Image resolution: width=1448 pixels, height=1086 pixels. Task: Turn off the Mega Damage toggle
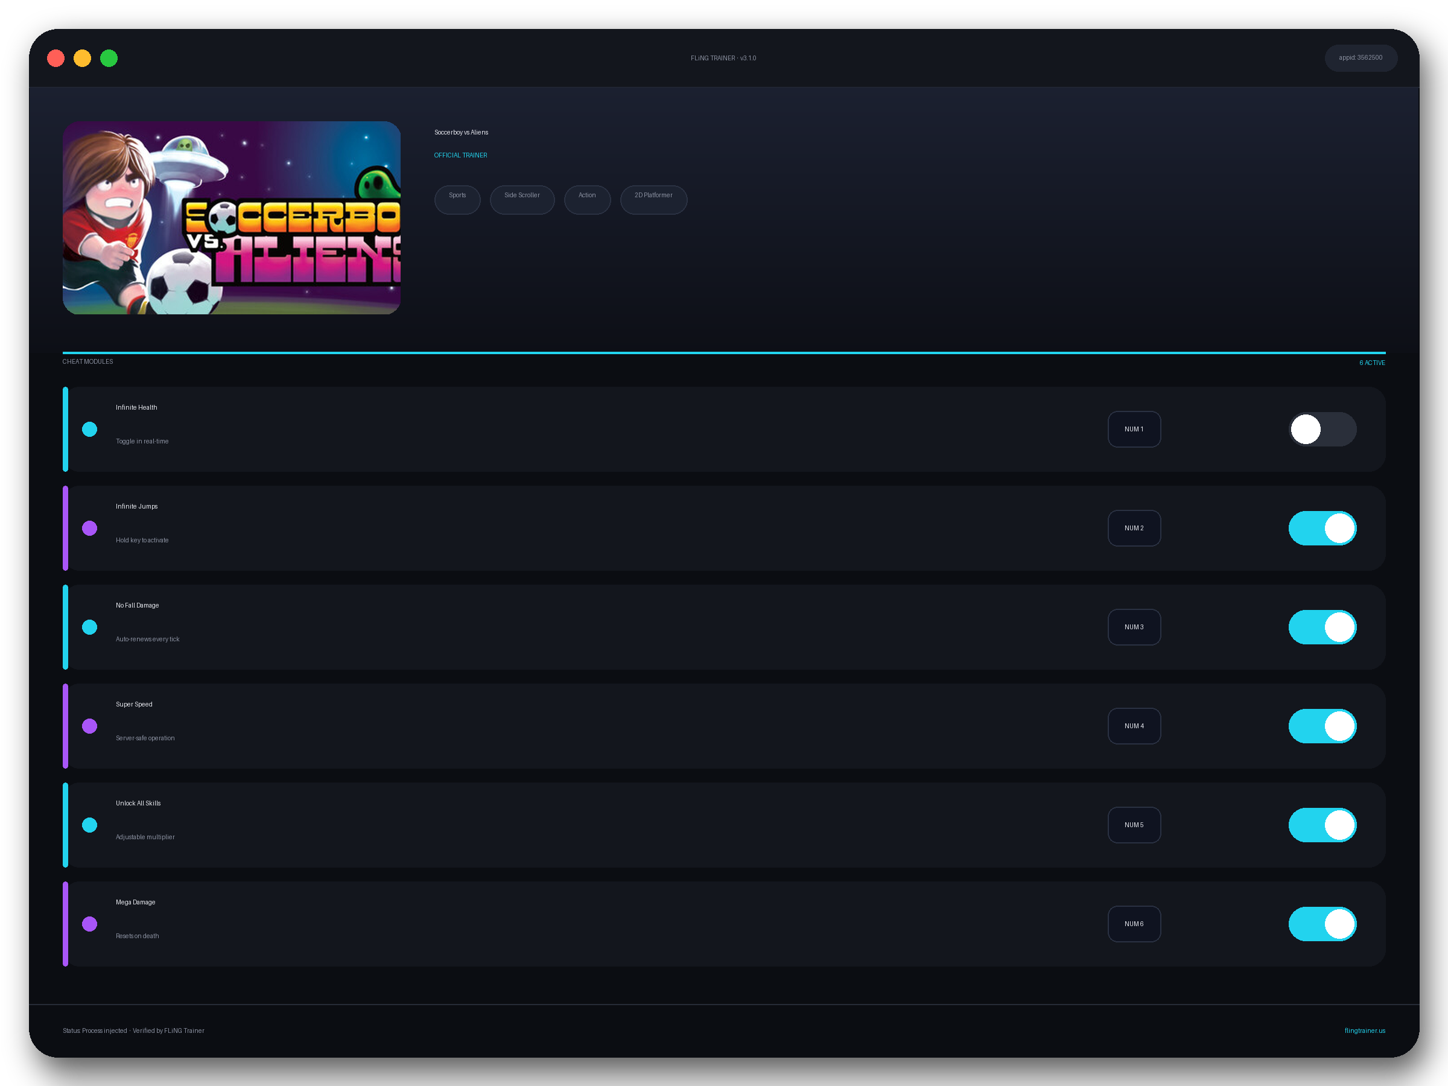1323,924
